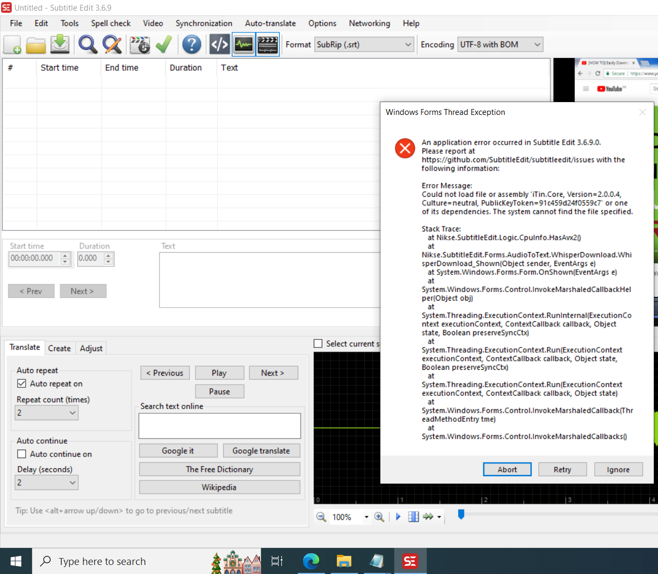
Task: Click inside the Search text online field
Action: (220, 426)
